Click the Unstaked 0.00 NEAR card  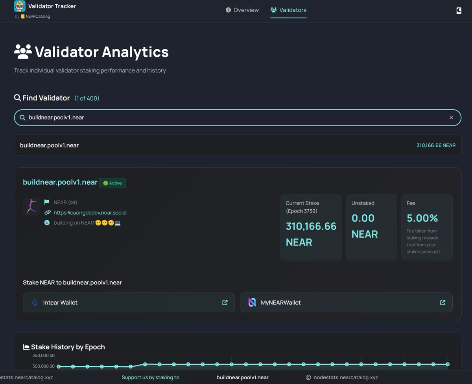[x=372, y=227]
